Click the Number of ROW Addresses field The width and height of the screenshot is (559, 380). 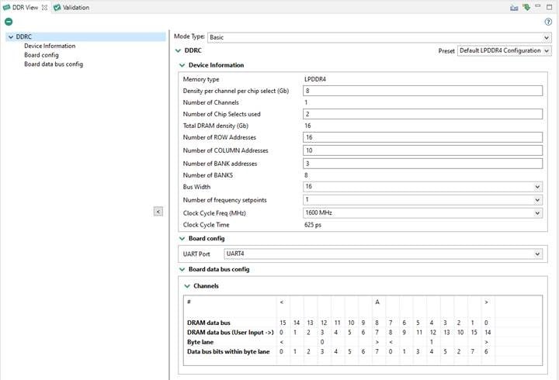point(422,138)
